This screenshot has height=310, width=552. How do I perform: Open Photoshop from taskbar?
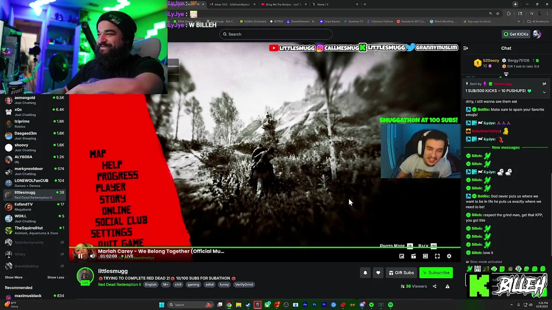point(314,305)
